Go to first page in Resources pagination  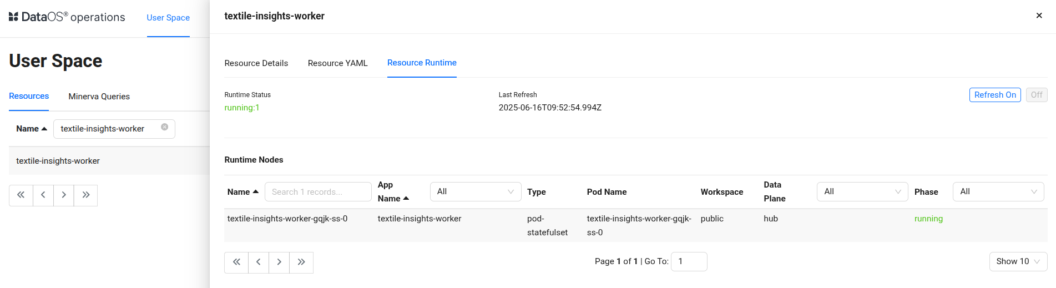coord(21,195)
